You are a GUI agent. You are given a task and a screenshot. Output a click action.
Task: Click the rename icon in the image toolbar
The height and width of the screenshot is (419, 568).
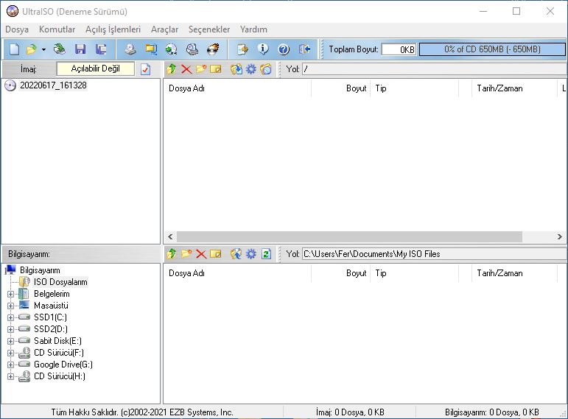coord(216,68)
